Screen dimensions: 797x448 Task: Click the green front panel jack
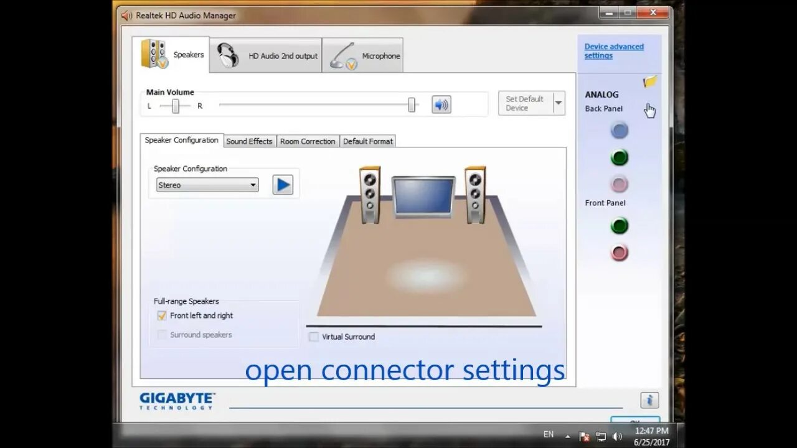click(619, 225)
